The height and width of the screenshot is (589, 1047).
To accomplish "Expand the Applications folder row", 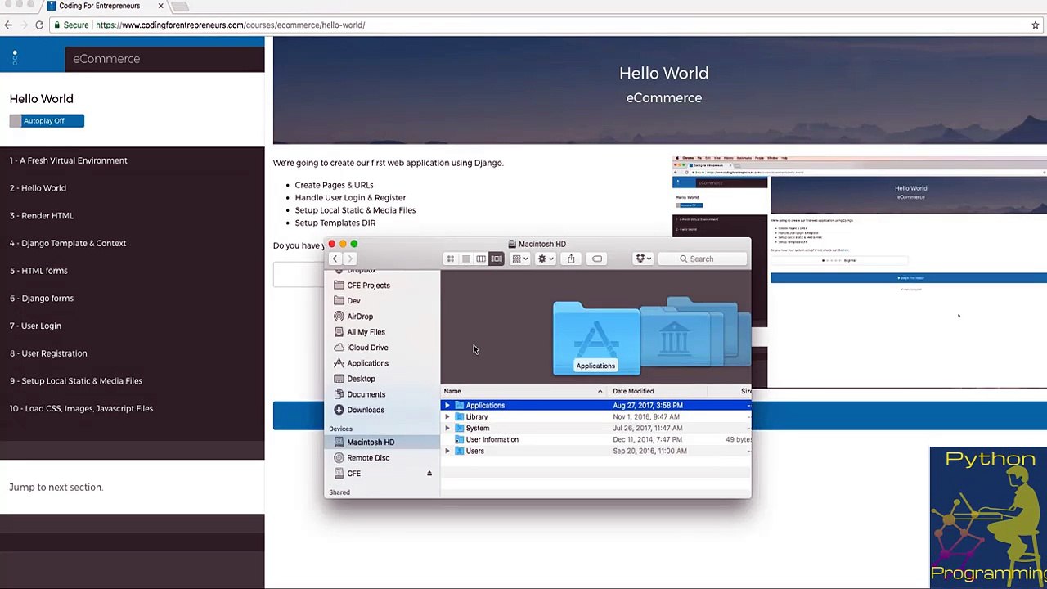I will (x=447, y=406).
